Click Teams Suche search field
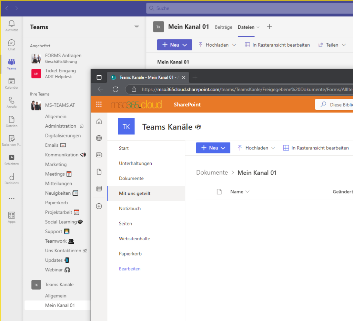Image resolution: width=353 pixels, height=321 pixels. point(250,8)
